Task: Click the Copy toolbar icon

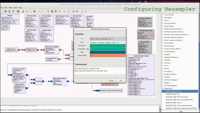Action: pyautogui.click(x=27, y=11)
